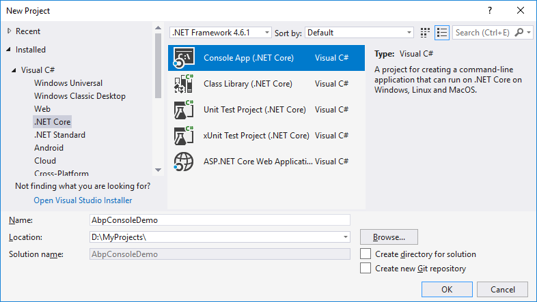The height and width of the screenshot is (302, 537).
Task: Click the project Name input field
Action: [x=219, y=220]
